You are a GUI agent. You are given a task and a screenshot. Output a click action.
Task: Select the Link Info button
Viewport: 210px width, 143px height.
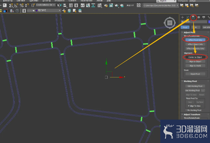206,27
